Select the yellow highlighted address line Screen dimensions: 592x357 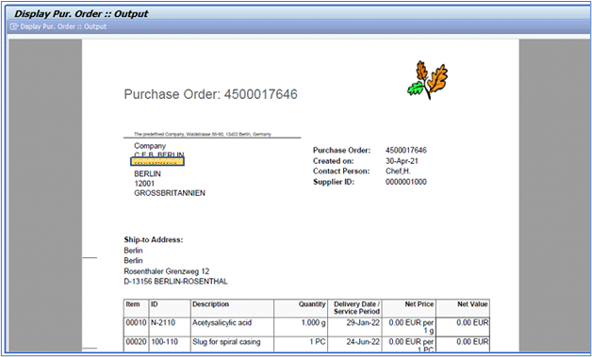click(x=157, y=161)
